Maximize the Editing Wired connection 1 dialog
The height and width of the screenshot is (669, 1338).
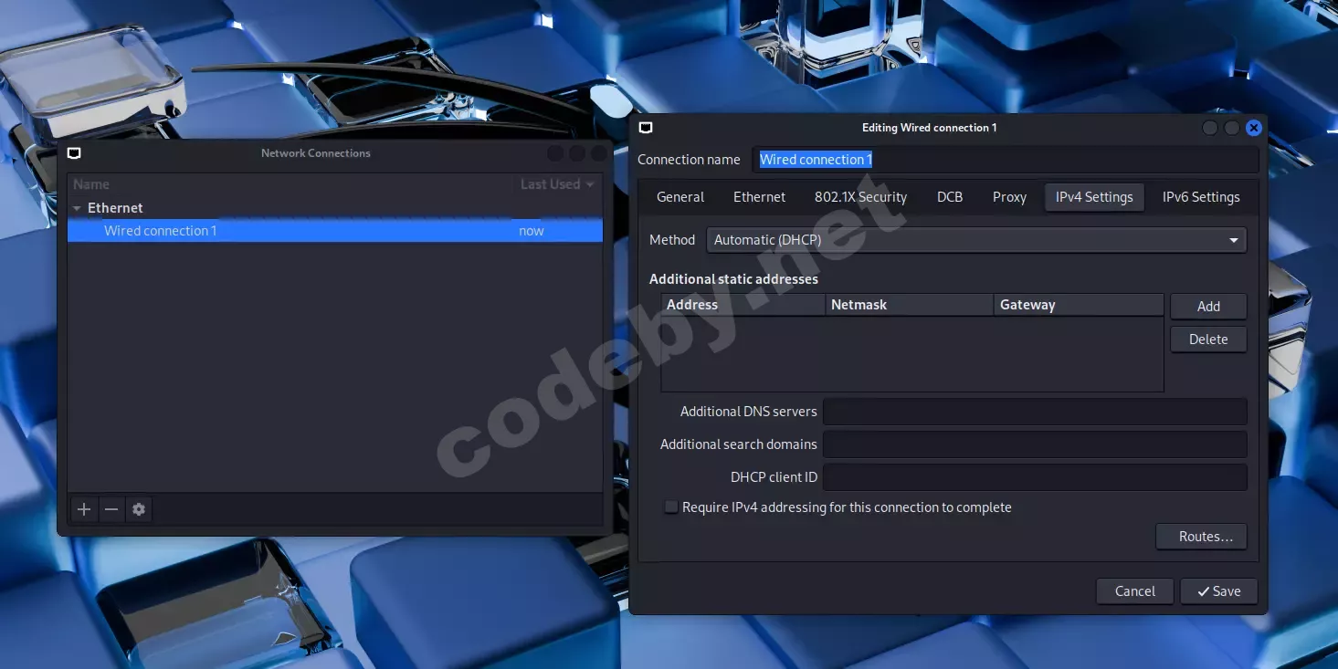(x=1232, y=128)
